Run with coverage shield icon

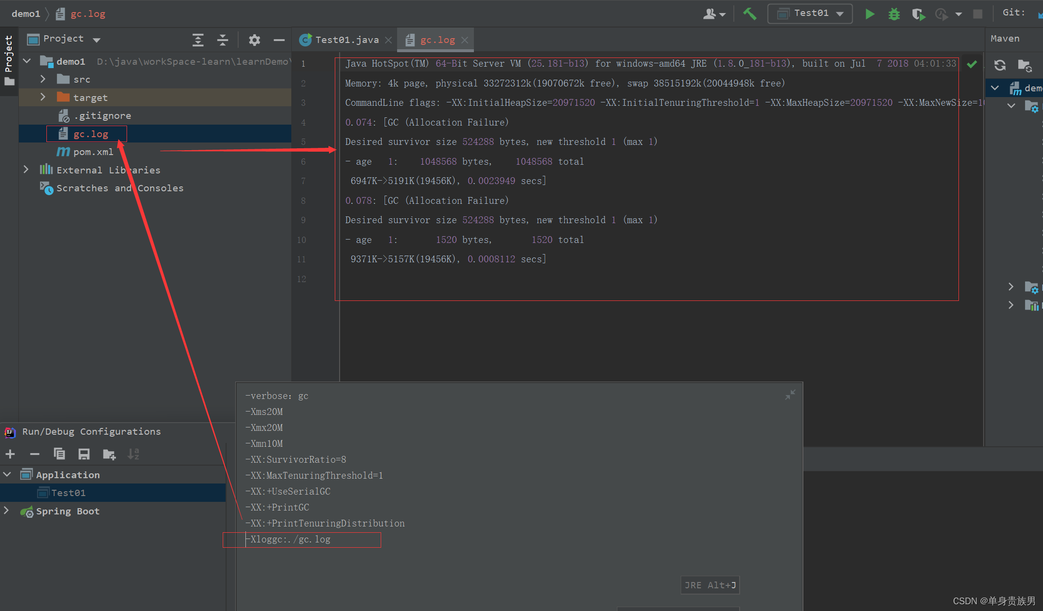(x=918, y=14)
